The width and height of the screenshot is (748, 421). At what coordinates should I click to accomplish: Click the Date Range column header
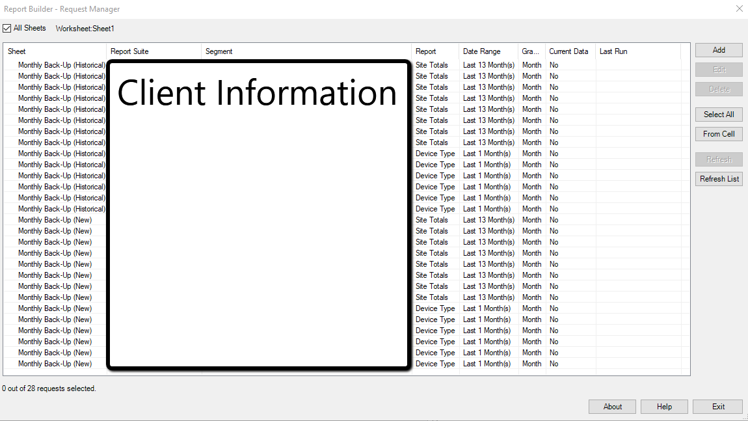[x=488, y=51]
